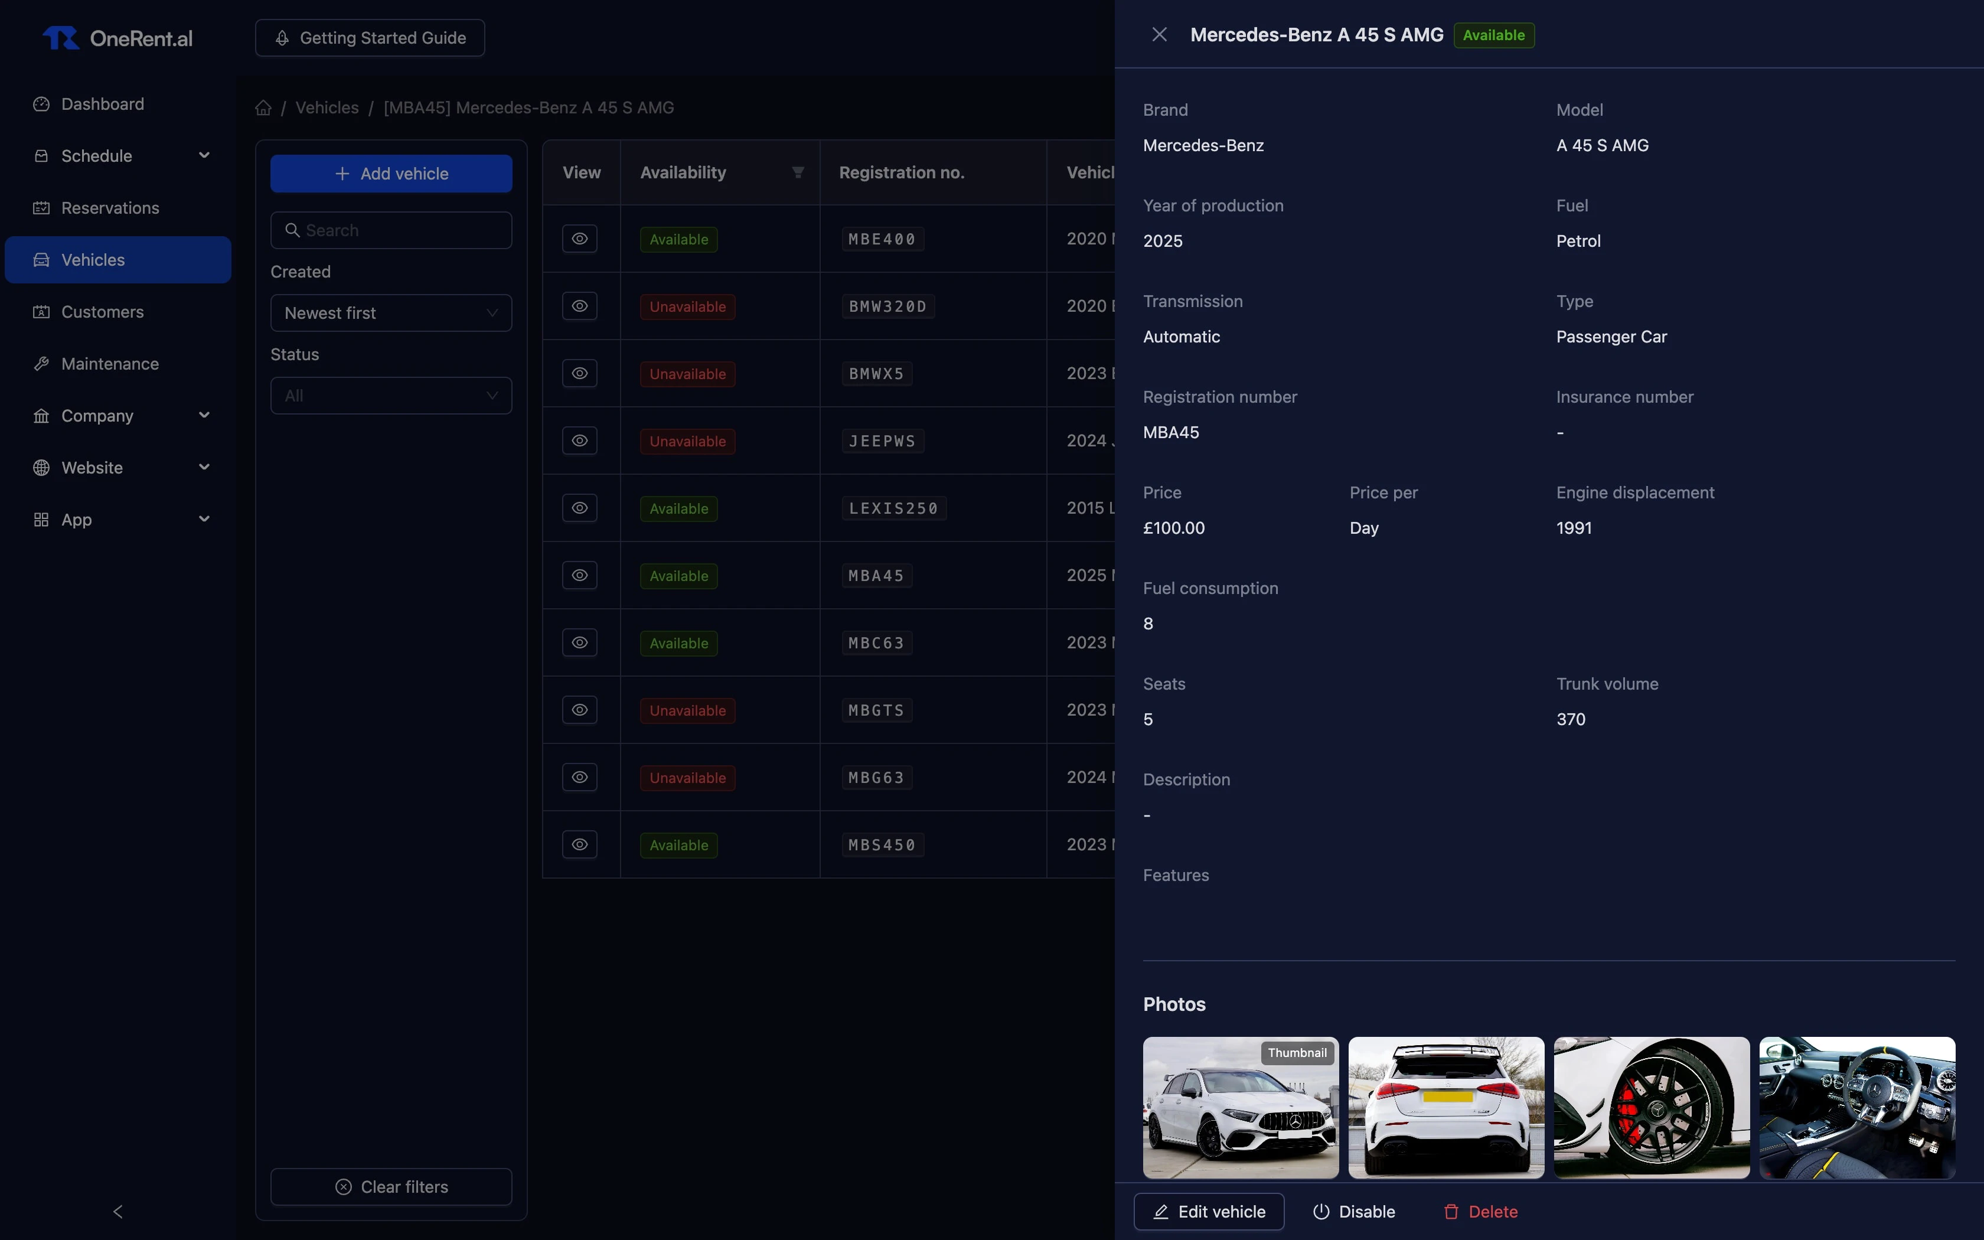Click the Unavailable badge in JEEPWS row

(x=687, y=441)
